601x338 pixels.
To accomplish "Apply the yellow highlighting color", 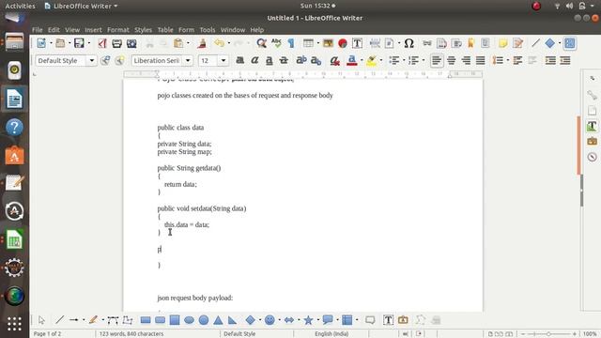I will [372, 60].
